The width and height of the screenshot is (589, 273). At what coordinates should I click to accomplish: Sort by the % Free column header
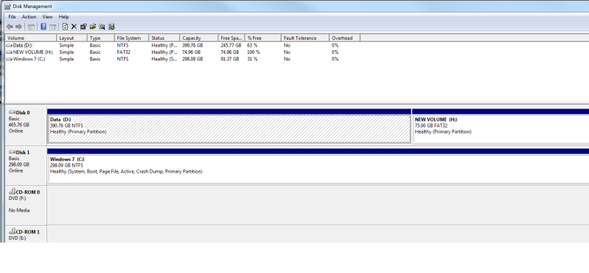point(263,38)
